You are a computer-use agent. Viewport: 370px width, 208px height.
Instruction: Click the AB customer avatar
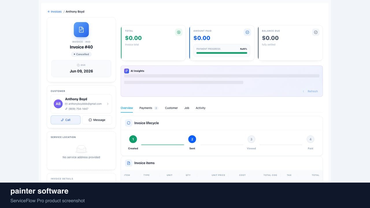tap(58, 104)
